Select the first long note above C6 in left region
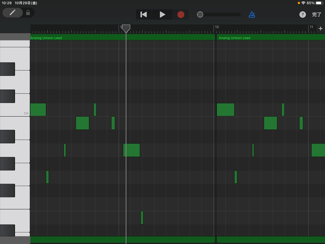 (x=38, y=110)
